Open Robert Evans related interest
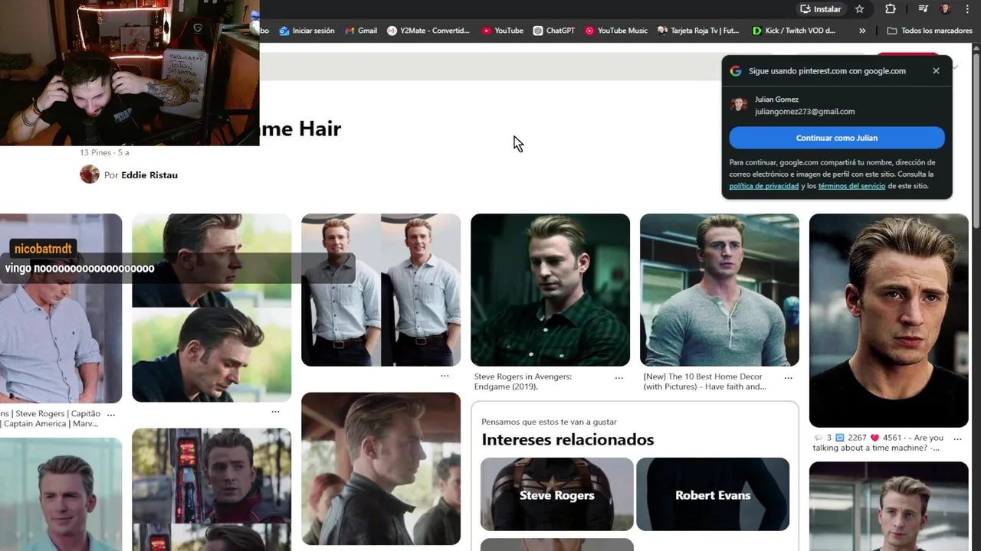 coord(713,494)
